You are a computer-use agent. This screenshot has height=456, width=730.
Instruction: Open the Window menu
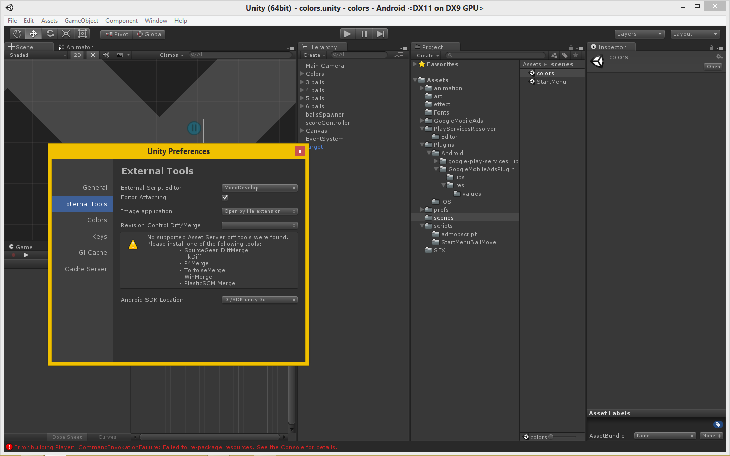click(x=156, y=21)
